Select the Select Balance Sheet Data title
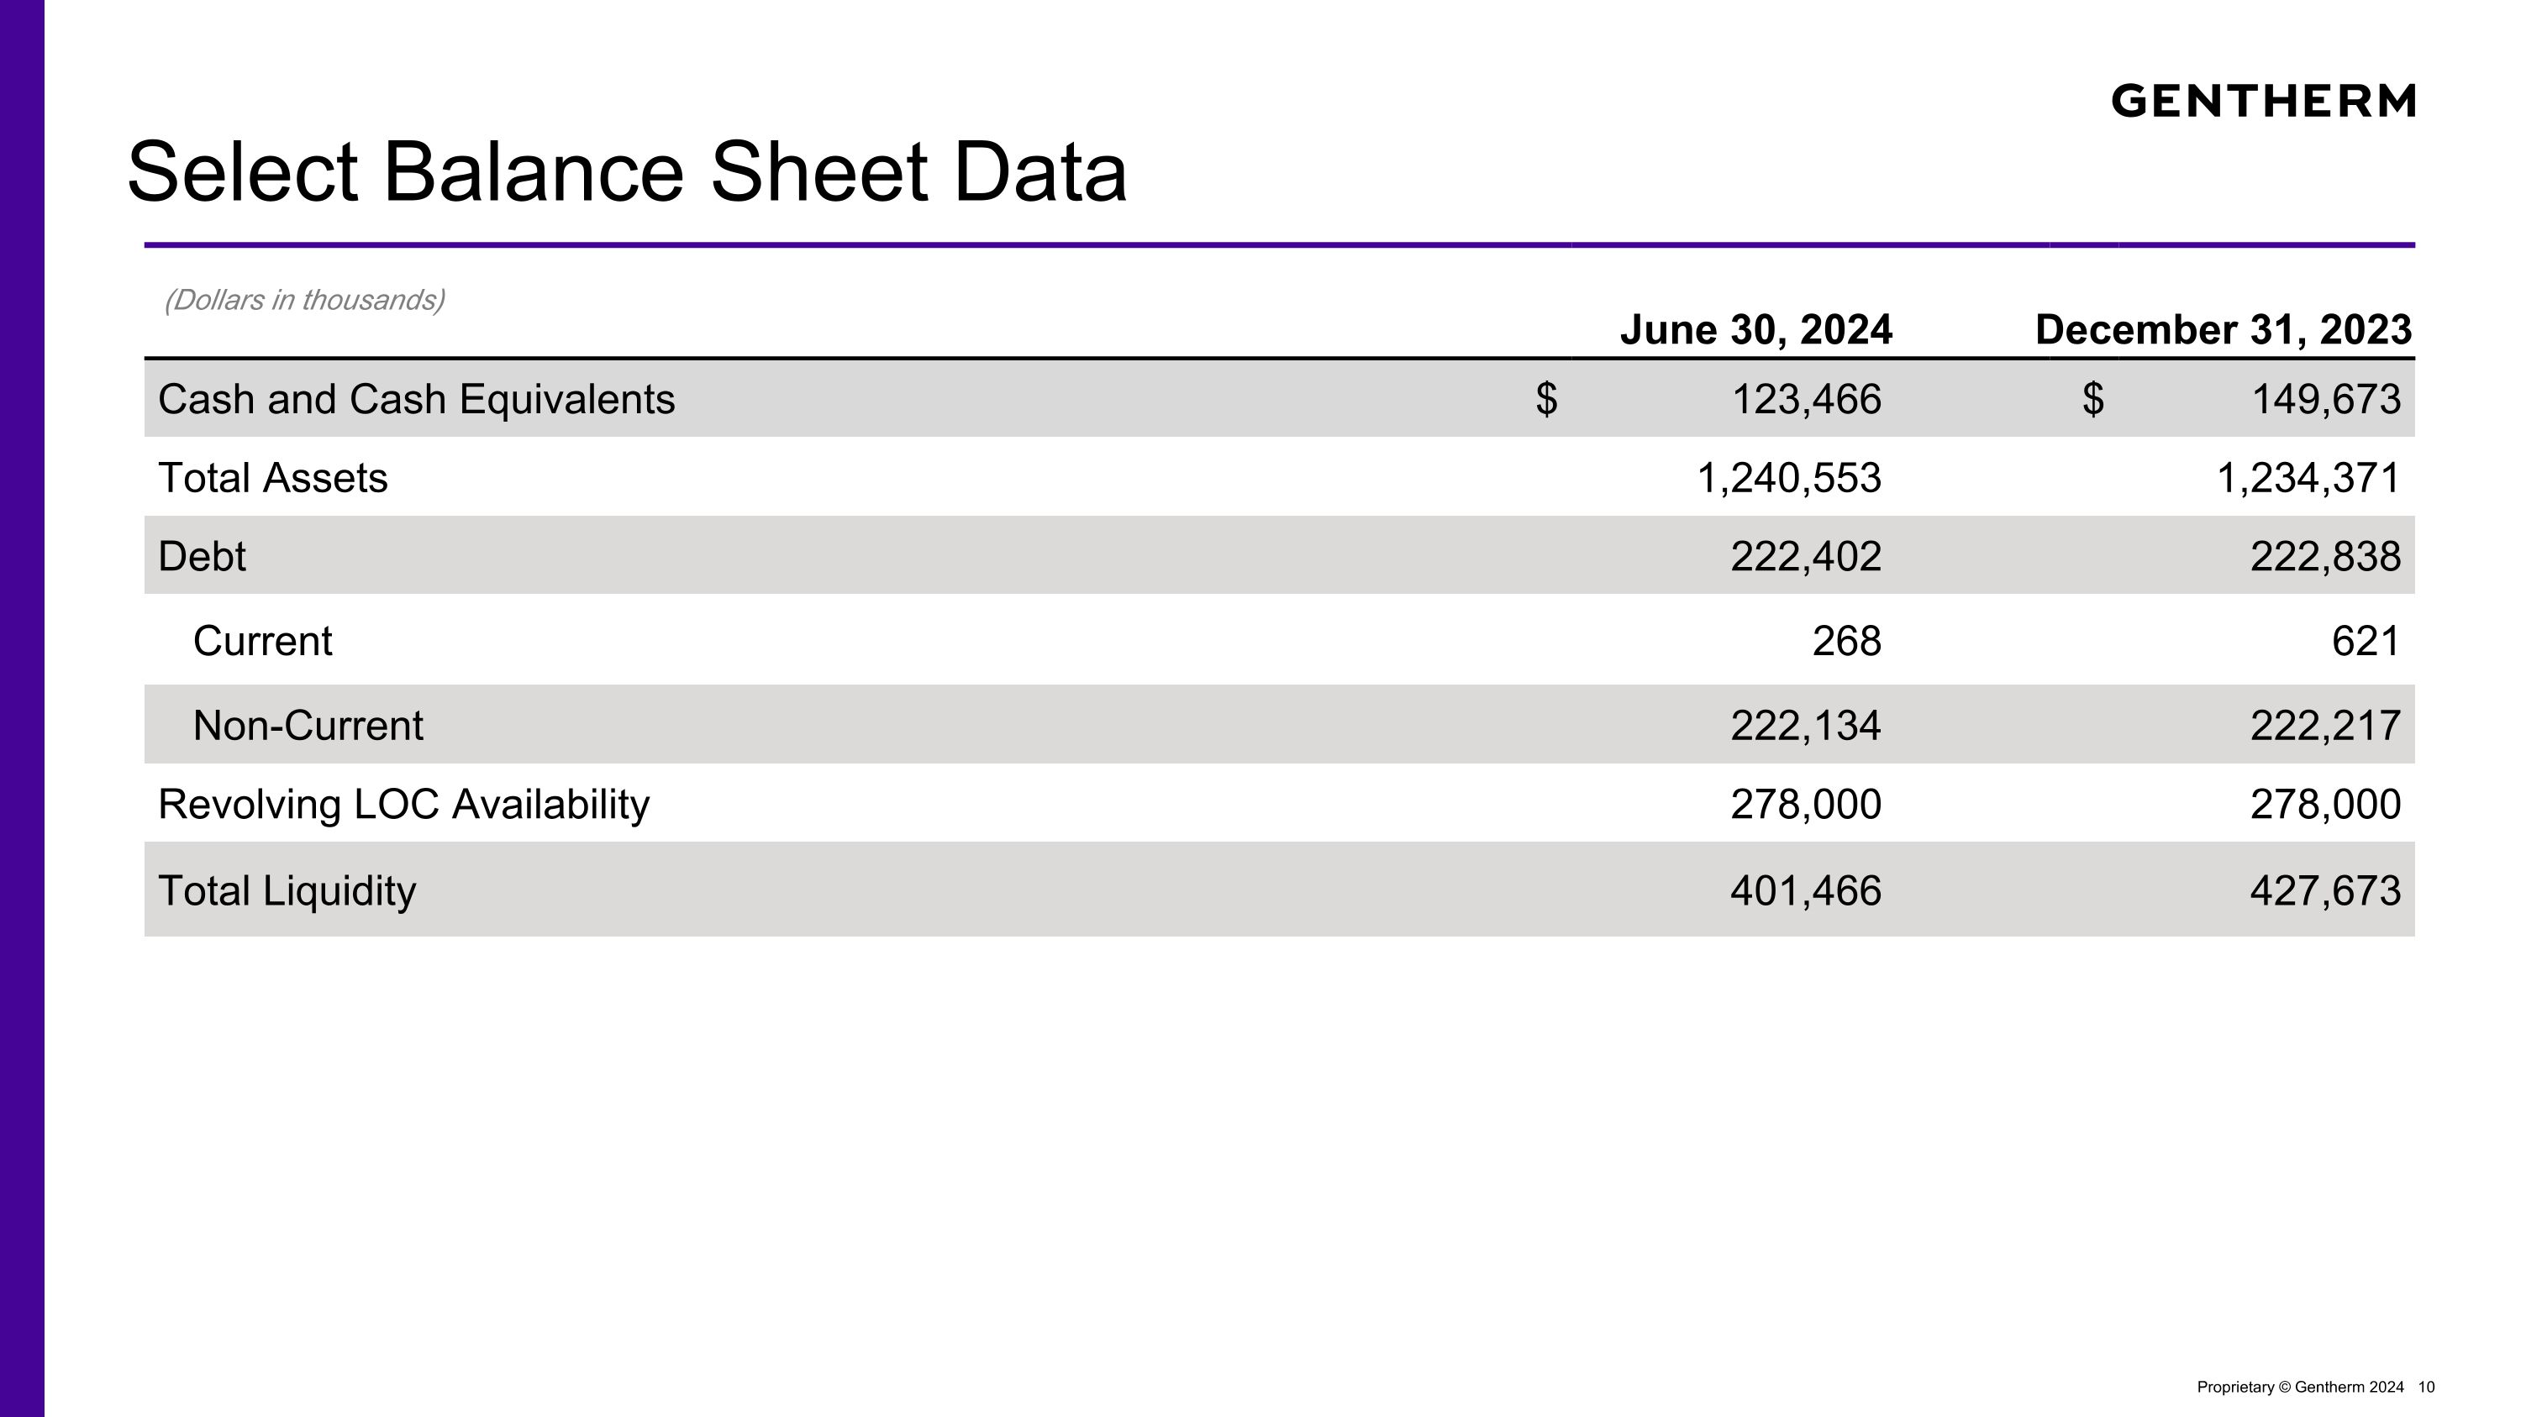This screenshot has width=2521, height=1417. (628, 172)
